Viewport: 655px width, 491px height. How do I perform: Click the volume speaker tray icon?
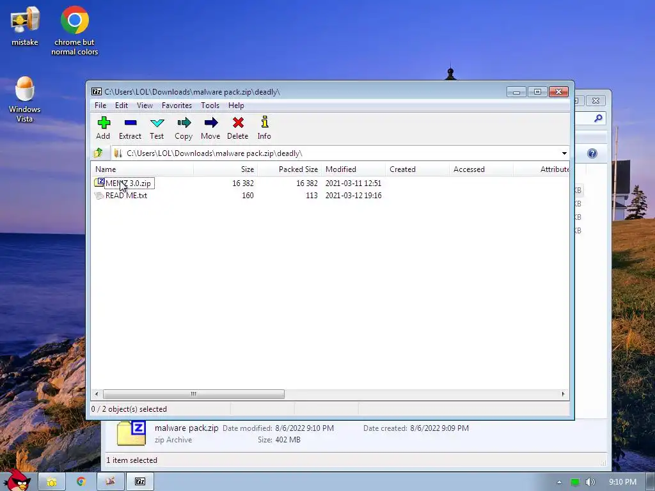(x=590, y=482)
